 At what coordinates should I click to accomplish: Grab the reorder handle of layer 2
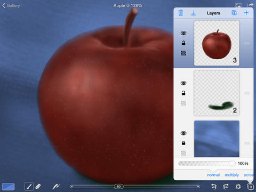tap(247, 93)
